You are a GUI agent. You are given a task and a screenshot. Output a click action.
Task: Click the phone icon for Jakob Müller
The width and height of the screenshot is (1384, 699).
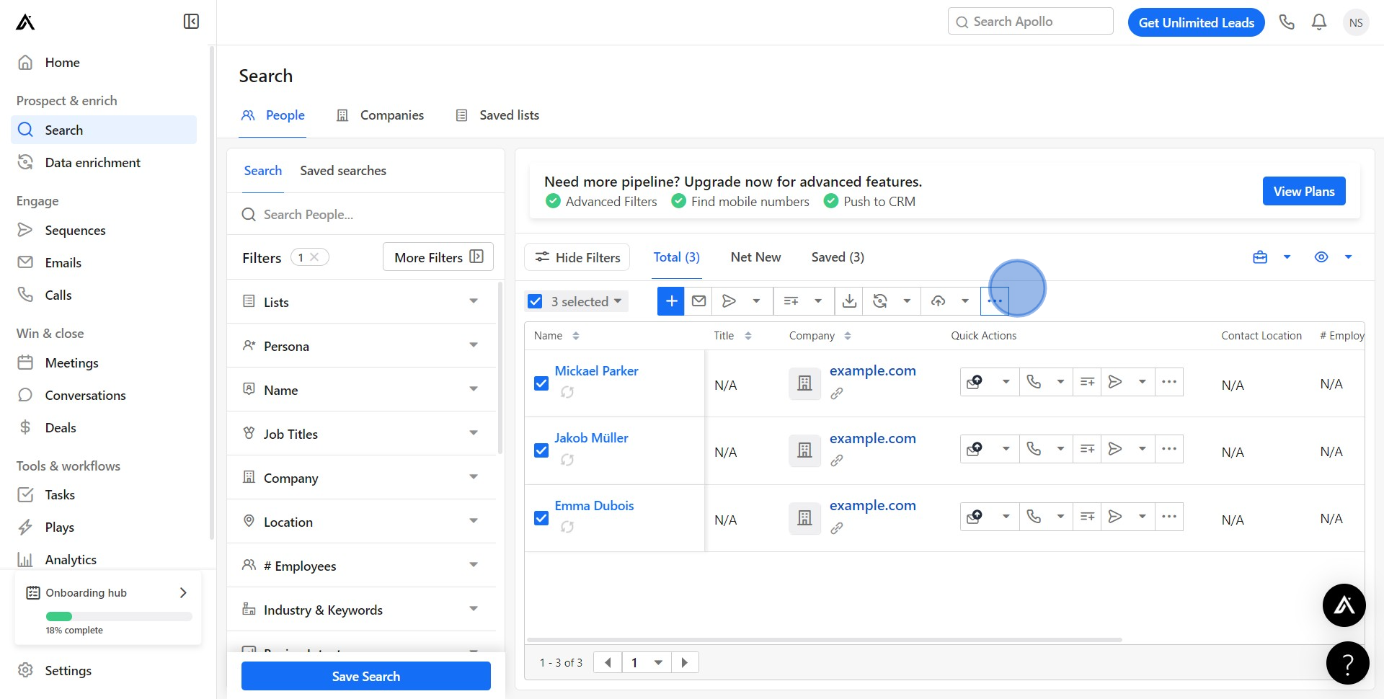[1034, 449]
